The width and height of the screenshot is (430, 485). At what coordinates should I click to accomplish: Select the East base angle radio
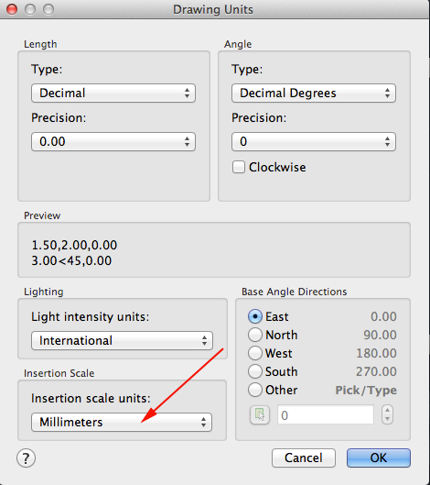click(255, 316)
